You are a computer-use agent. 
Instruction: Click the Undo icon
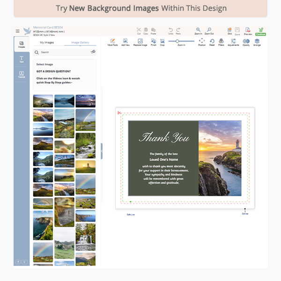(x=170, y=30)
